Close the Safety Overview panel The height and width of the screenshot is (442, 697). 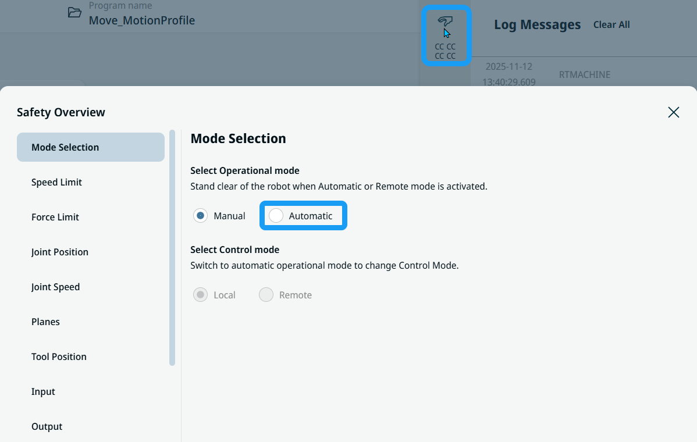click(673, 112)
